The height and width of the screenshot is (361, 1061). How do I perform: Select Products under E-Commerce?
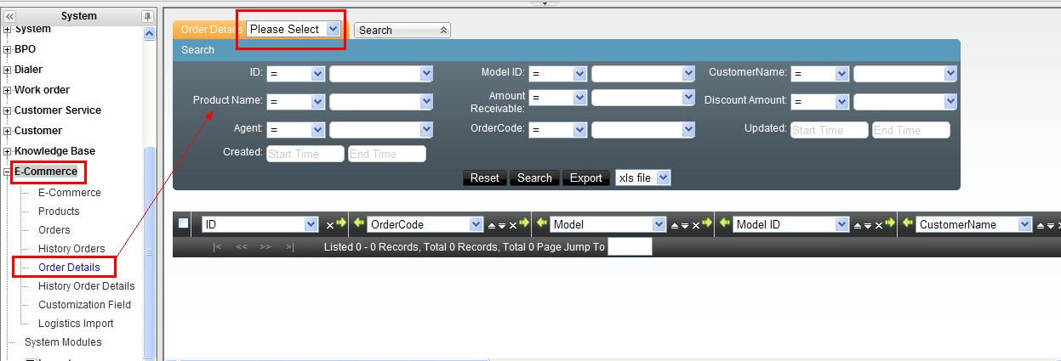pos(59,212)
